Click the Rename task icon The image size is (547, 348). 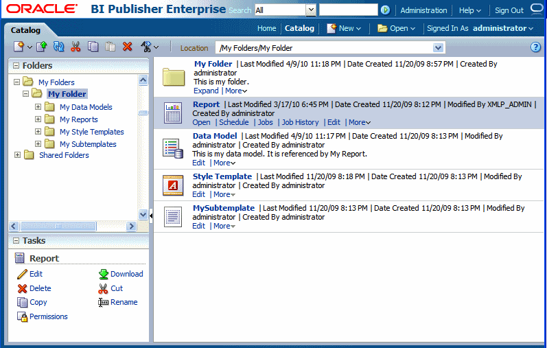click(103, 302)
